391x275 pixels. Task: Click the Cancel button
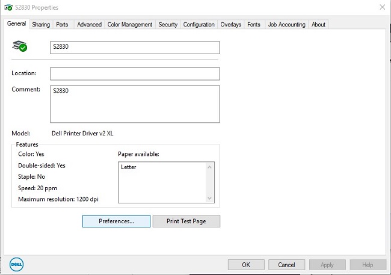tap(286, 265)
